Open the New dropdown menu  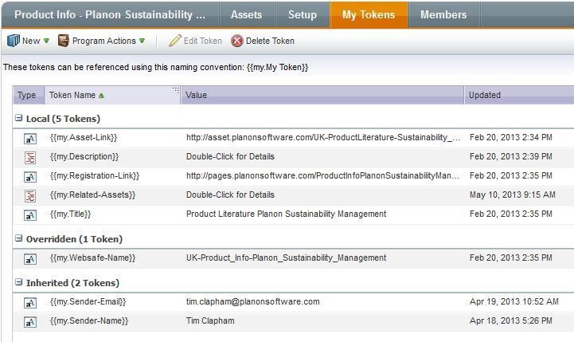29,41
